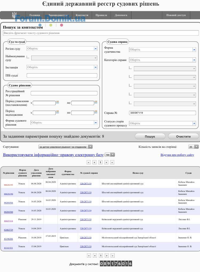Viewport: 200px width, 272px height.
Task: Click the Дата ухвалення рішення column header
Action: point(36,173)
